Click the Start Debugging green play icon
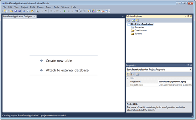This screenshot has height=120, width=196. (x=65, y=11)
